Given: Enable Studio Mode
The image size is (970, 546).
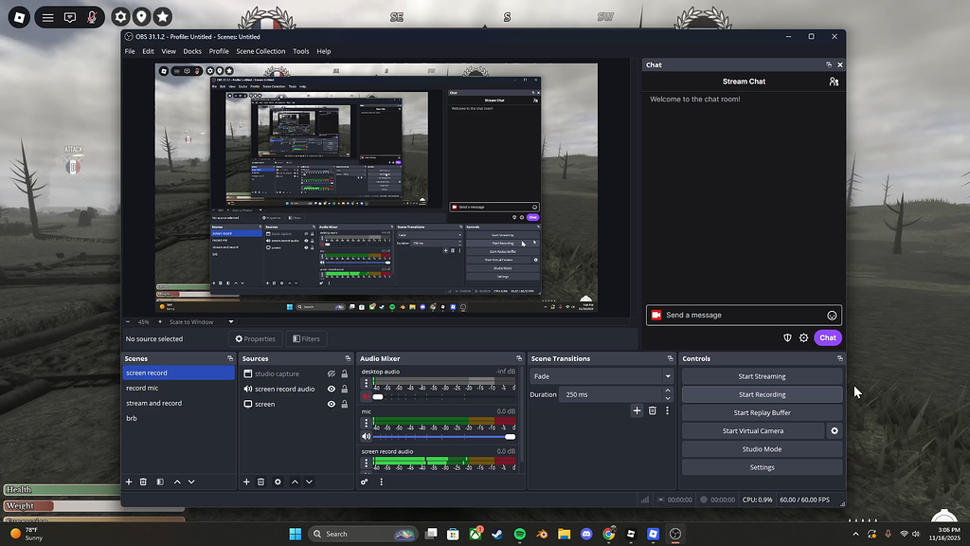Looking at the screenshot, I should (x=762, y=449).
